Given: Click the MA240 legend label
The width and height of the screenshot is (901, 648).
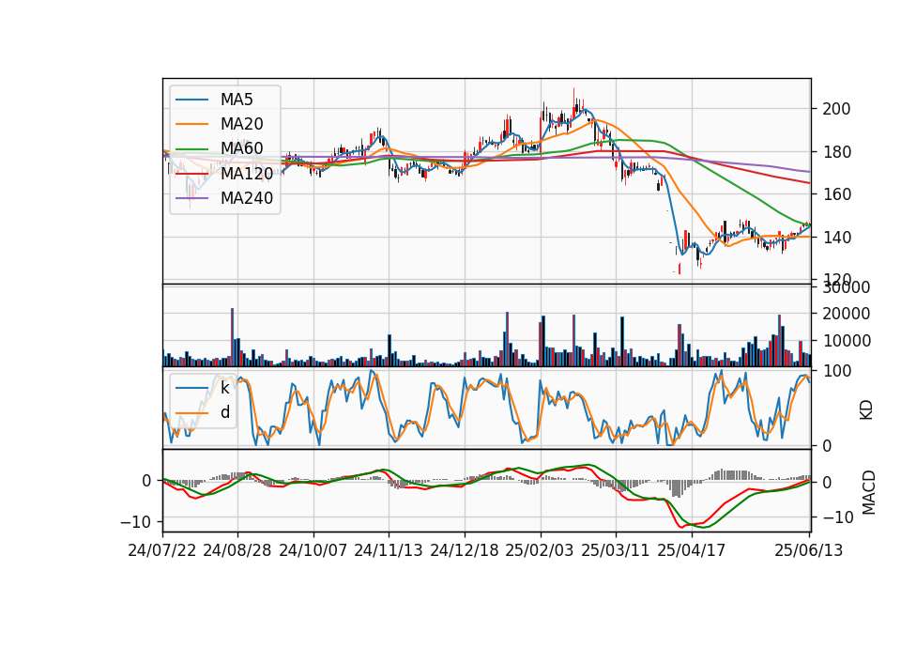Looking at the screenshot, I should (x=247, y=198).
